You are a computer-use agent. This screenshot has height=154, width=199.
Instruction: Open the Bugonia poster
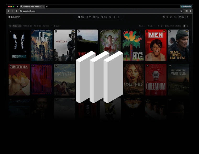click(x=19, y=79)
